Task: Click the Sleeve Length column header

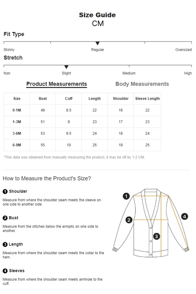Action: tap(148, 99)
